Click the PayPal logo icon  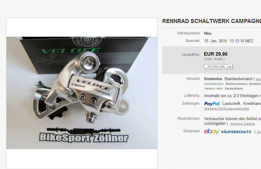coord(212,104)
